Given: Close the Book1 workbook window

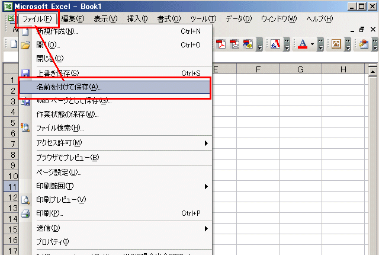Looking at the screenshot, I should [x=373, y=30].
